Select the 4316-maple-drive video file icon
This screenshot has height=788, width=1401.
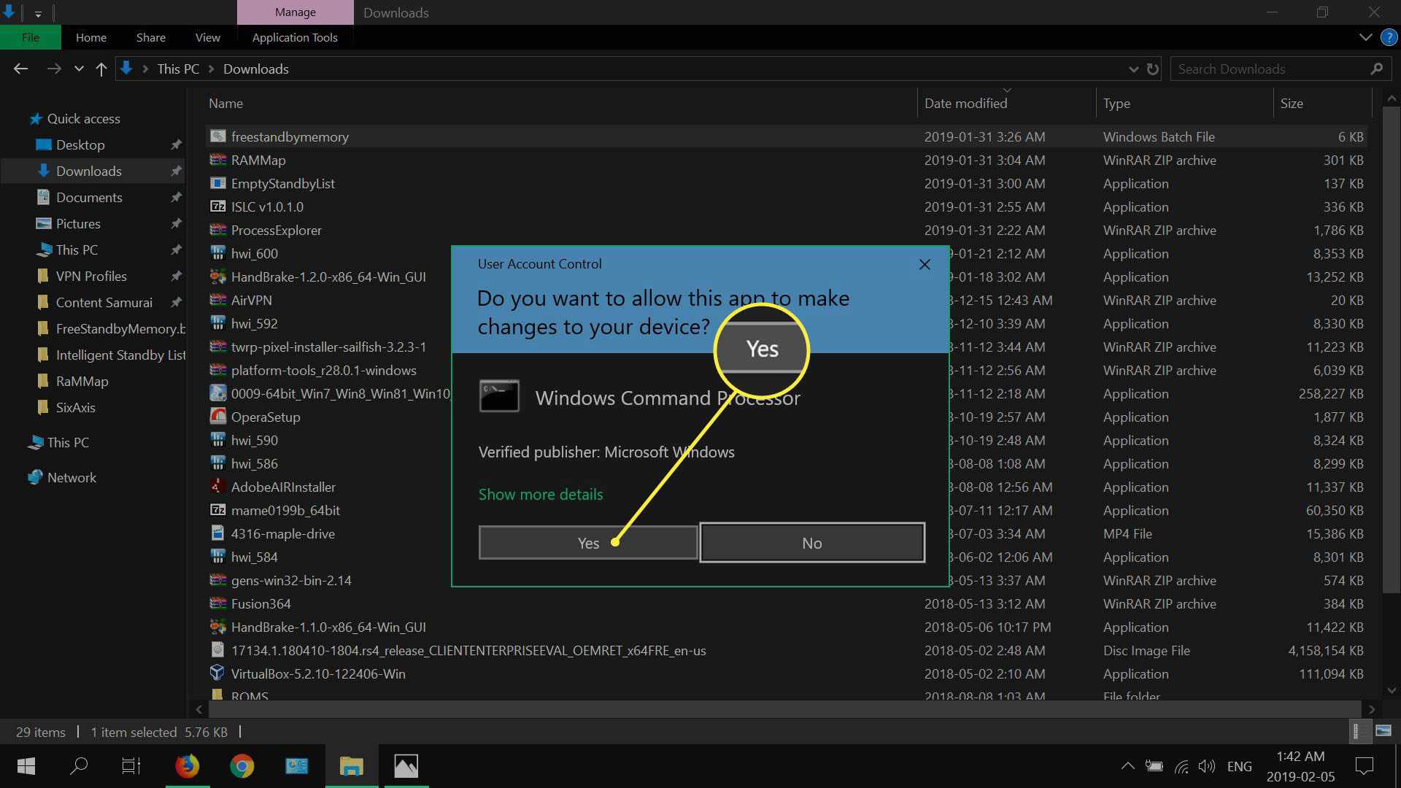[x=217, y=533]
